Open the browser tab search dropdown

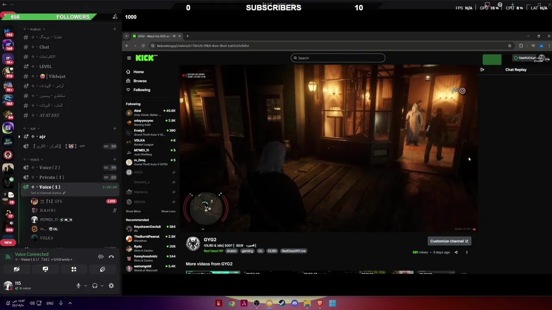126,36
